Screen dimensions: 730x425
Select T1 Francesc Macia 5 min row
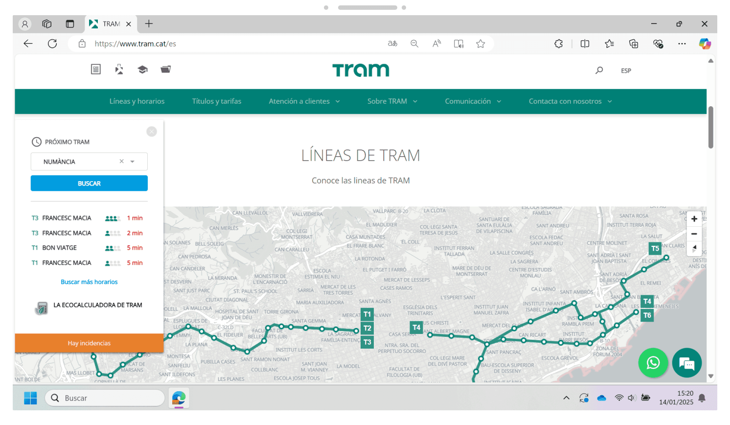tap(88, 263)
